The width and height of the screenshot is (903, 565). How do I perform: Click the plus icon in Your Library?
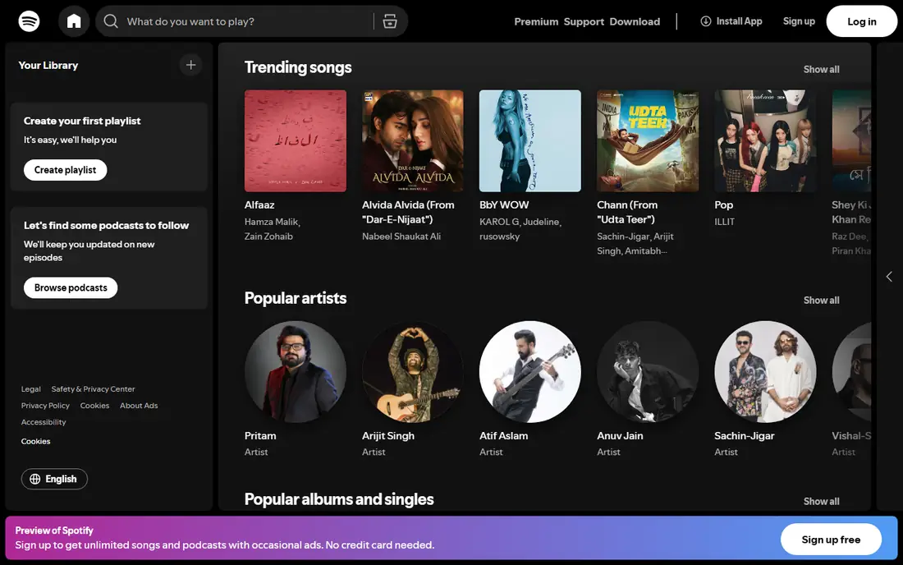tap(190, 65)
